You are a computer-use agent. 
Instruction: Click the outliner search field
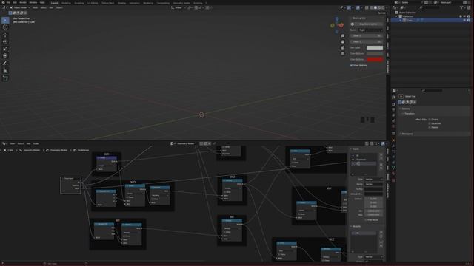(430, 7)
